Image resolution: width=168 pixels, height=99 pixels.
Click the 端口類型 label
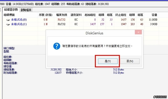(x=9, y=48)
